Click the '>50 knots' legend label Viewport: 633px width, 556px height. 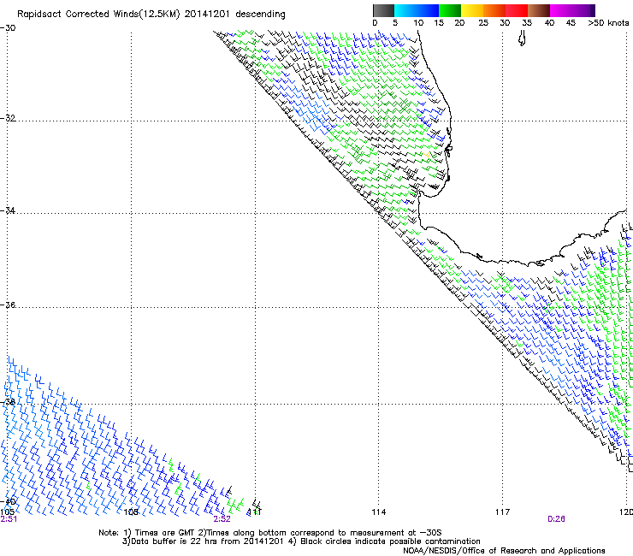click(608, 23)
